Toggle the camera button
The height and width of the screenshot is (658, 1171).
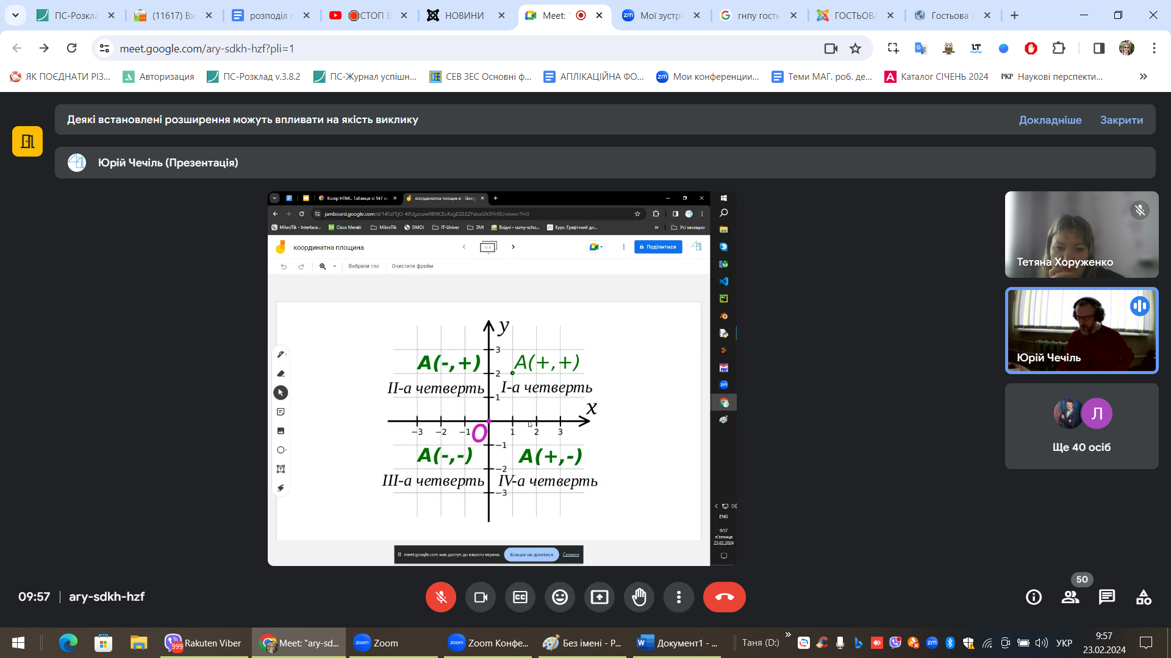click(481, 597)
